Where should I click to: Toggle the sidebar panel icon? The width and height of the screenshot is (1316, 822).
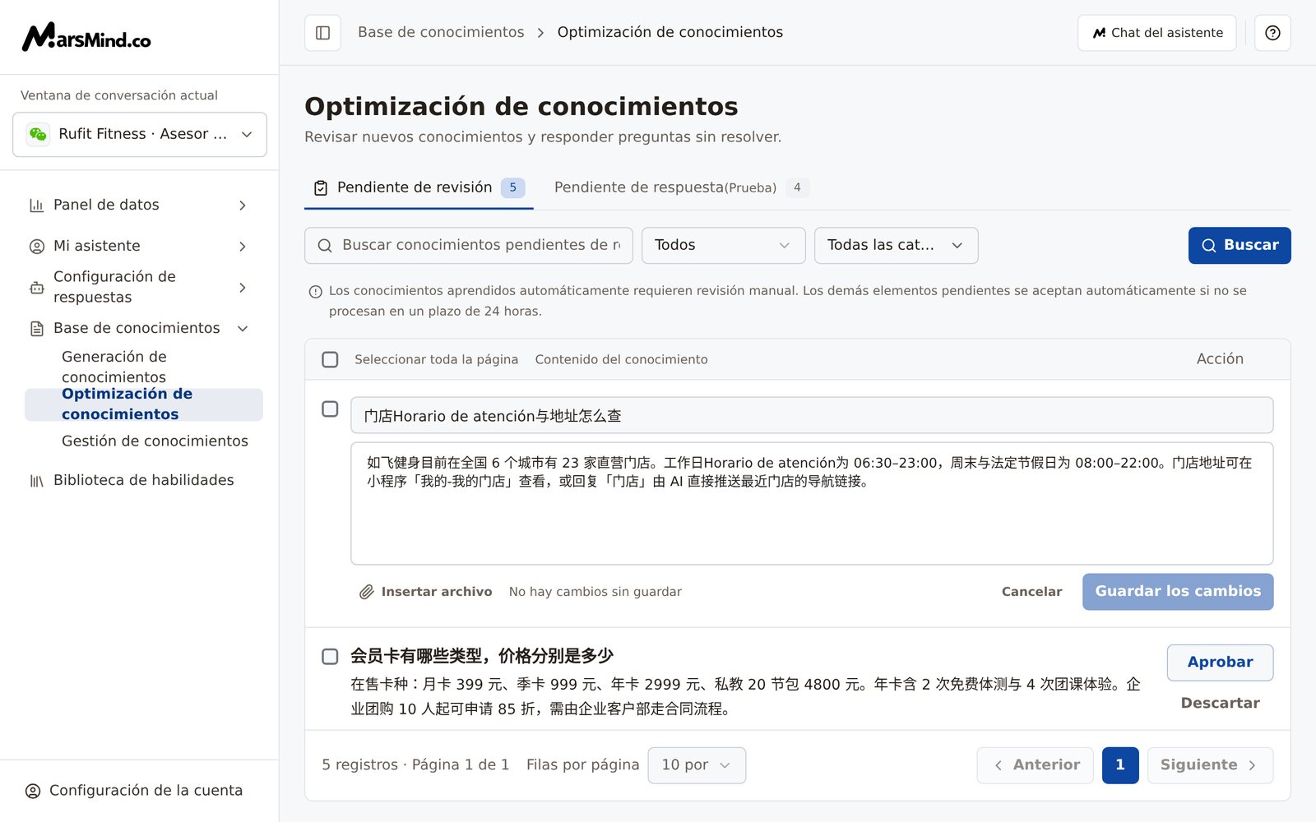323,33
